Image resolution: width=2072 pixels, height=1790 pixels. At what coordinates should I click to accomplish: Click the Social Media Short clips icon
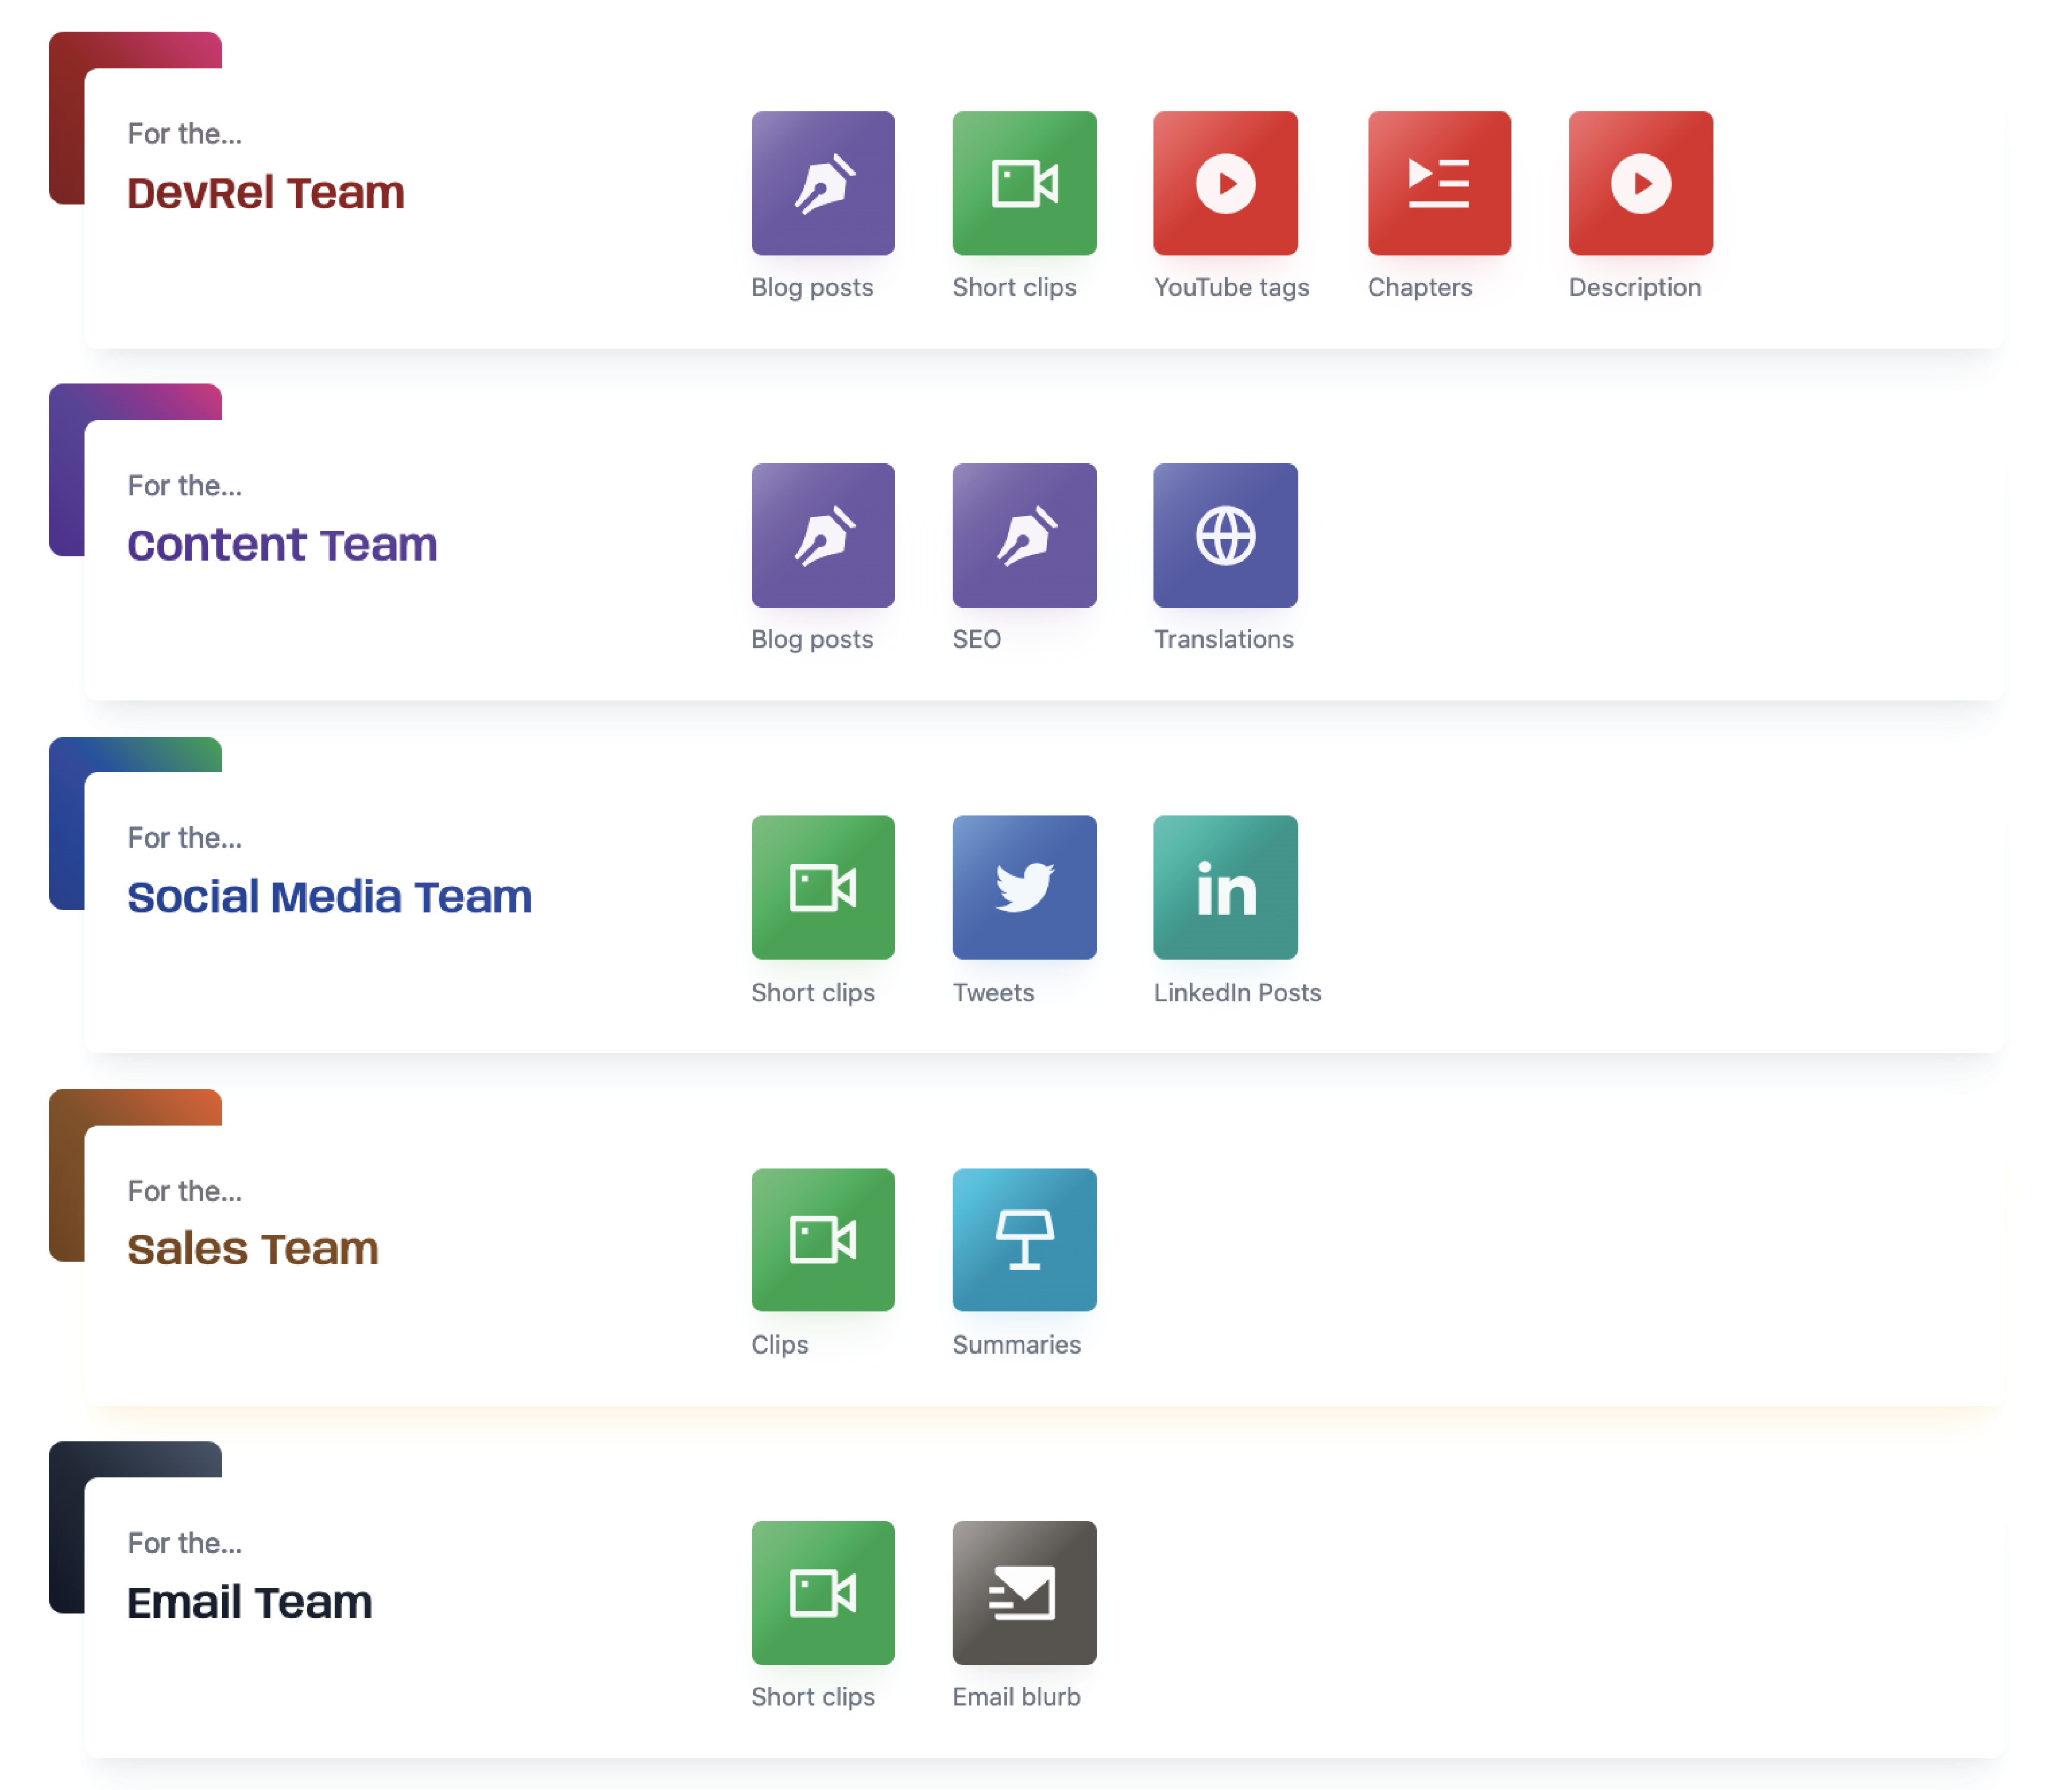pos(823,887)
